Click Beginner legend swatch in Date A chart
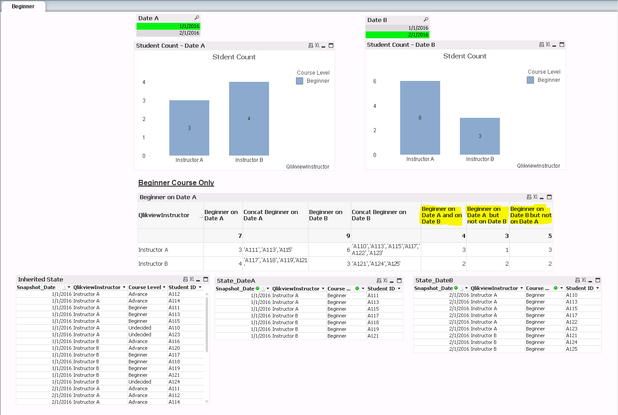 point(300,81)
